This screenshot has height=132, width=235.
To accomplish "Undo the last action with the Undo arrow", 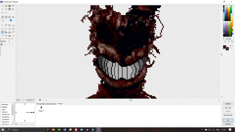I will 3,13.
